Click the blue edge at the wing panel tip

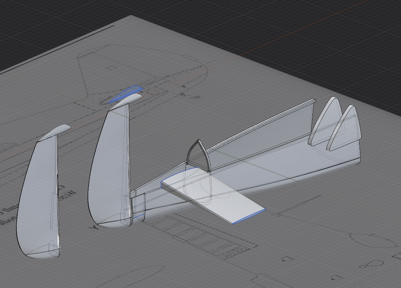(x=249, y=216)
